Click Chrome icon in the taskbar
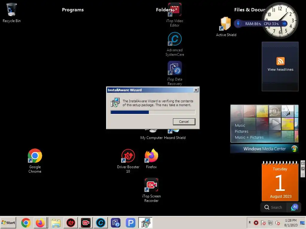Viewport: 306px width, 229px height. (x=26, y=222)
